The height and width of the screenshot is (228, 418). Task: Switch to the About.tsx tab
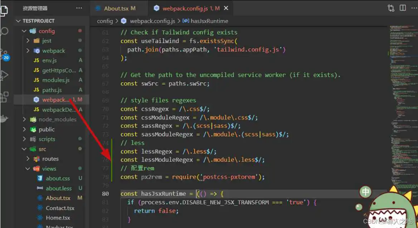point(118,8)
